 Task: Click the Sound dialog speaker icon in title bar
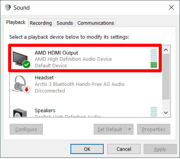click(x=8, y=7)
